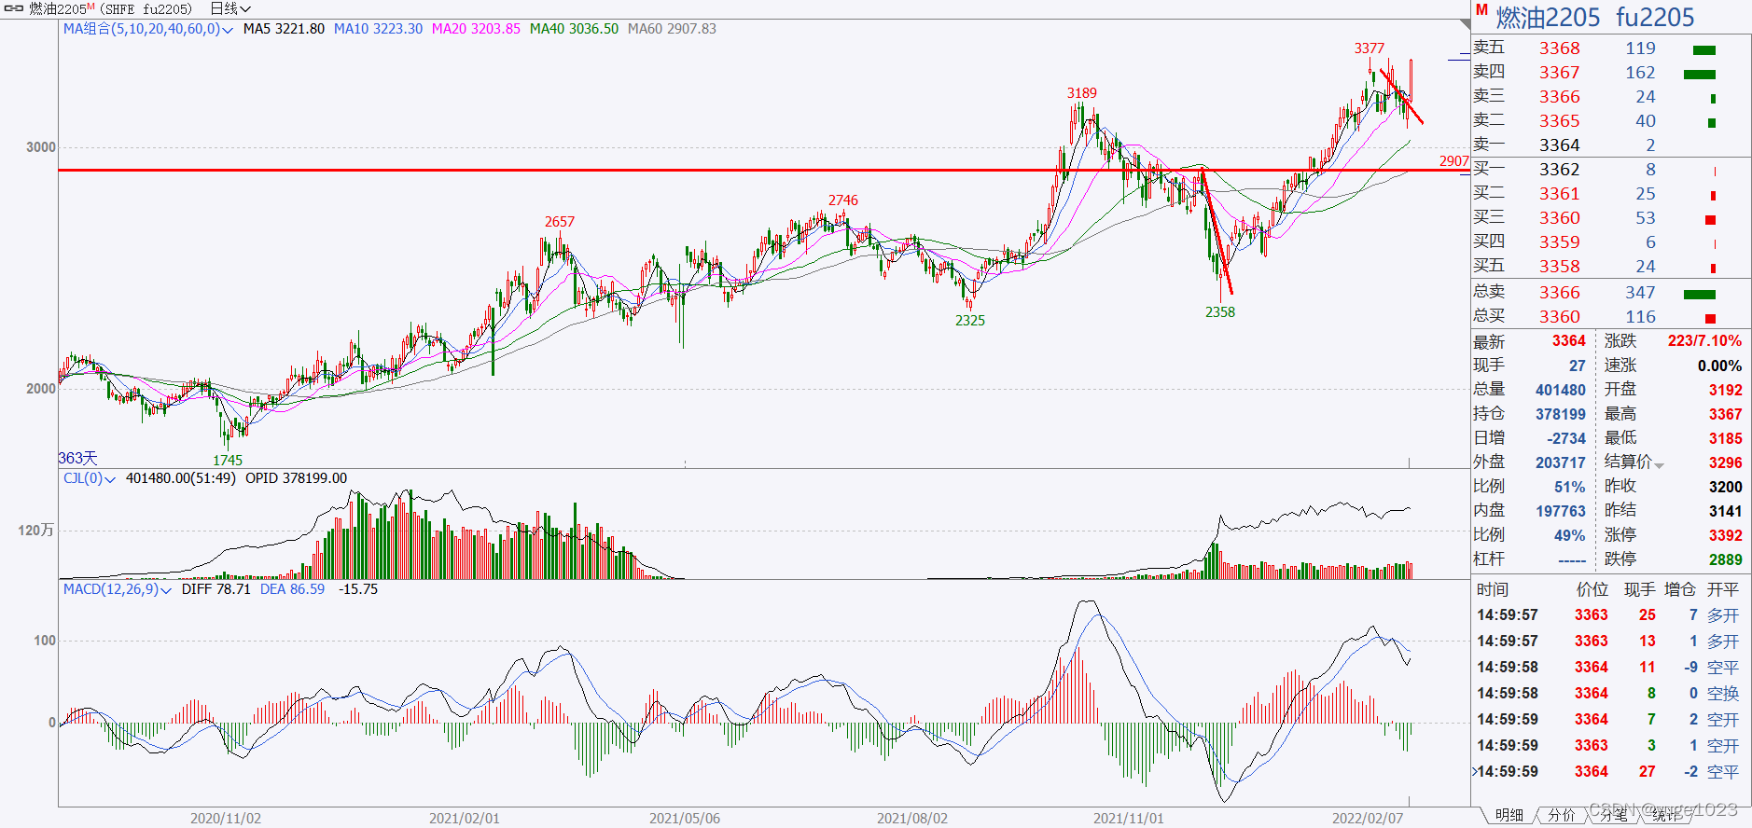1752x828 pixels.
Task: Click the 涨跌 value 223/7.10%
Action: pyautogui.click(x=1705, y=341)
